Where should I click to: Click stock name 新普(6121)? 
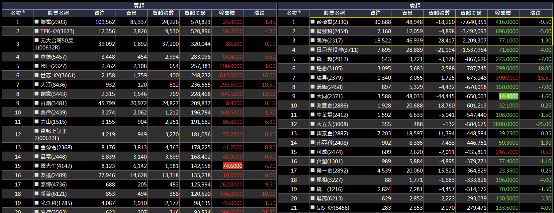click(x=53, y=194)
